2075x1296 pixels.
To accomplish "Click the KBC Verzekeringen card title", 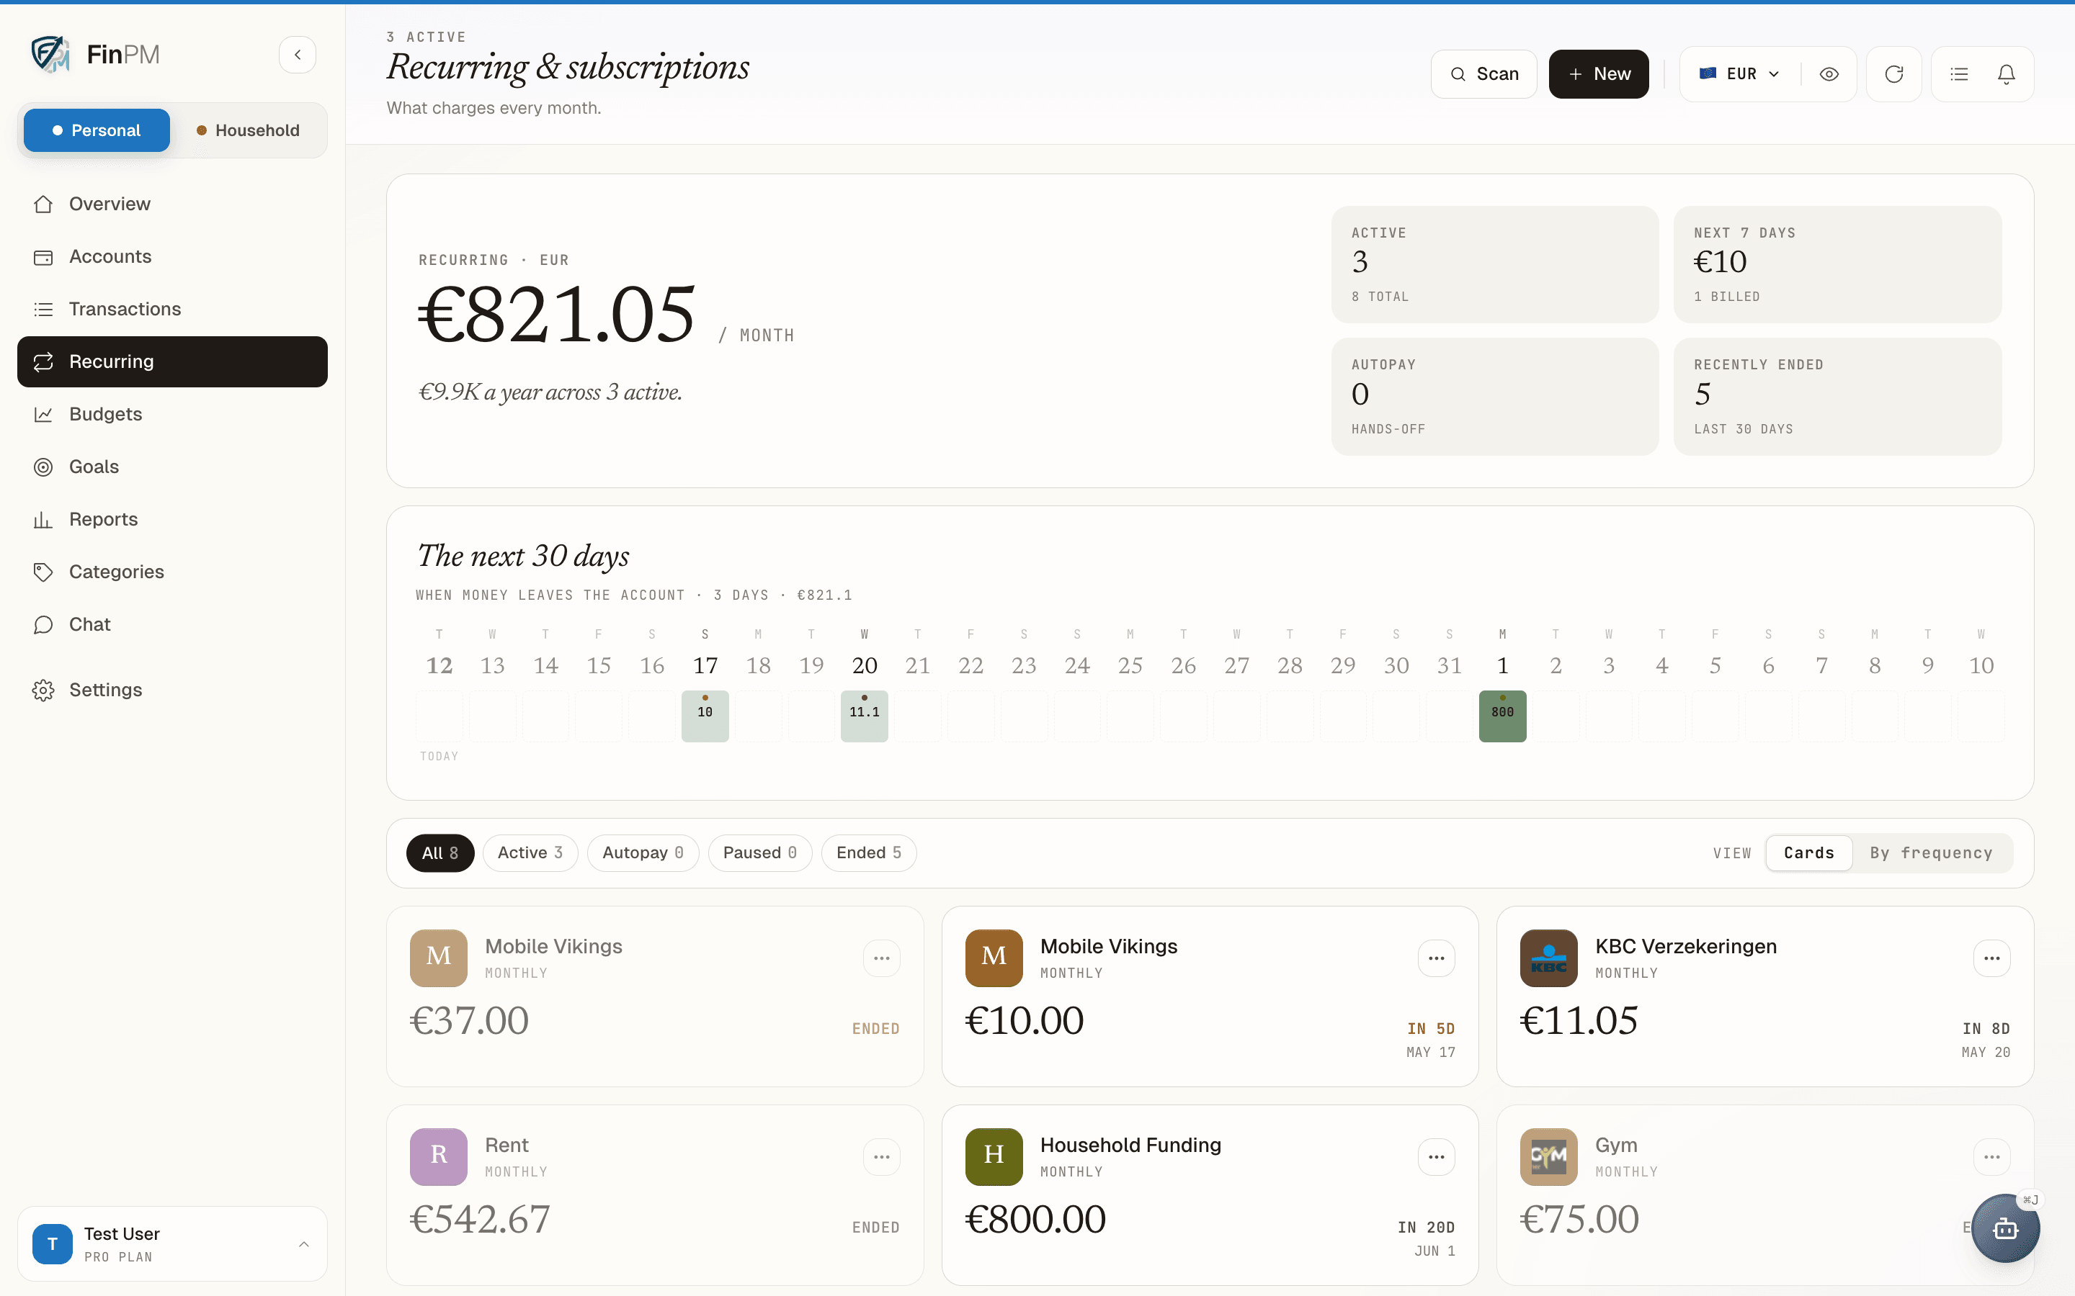I will [1686, 946].
